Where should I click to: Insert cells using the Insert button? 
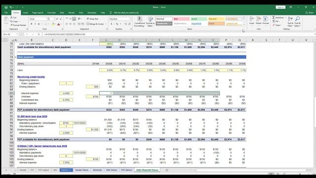(x=252, y=21)
